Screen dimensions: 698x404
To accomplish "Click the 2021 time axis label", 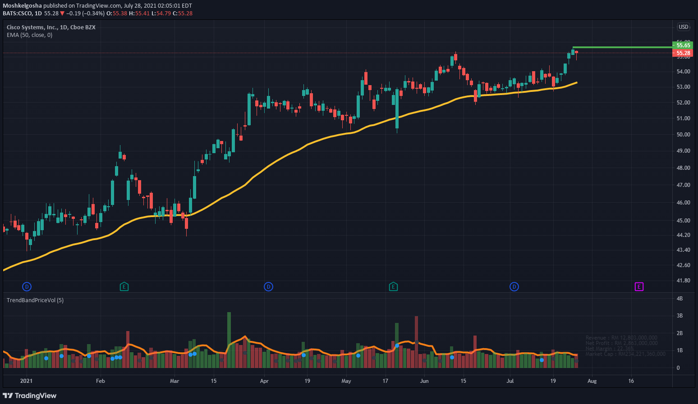I will pyautogui.click(x=27, y=381).
